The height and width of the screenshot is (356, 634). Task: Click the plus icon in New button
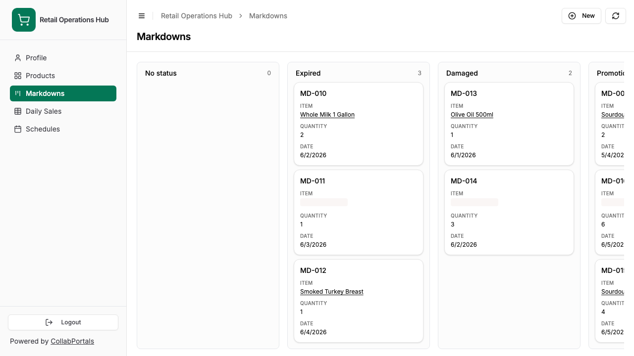coord(572,16)
